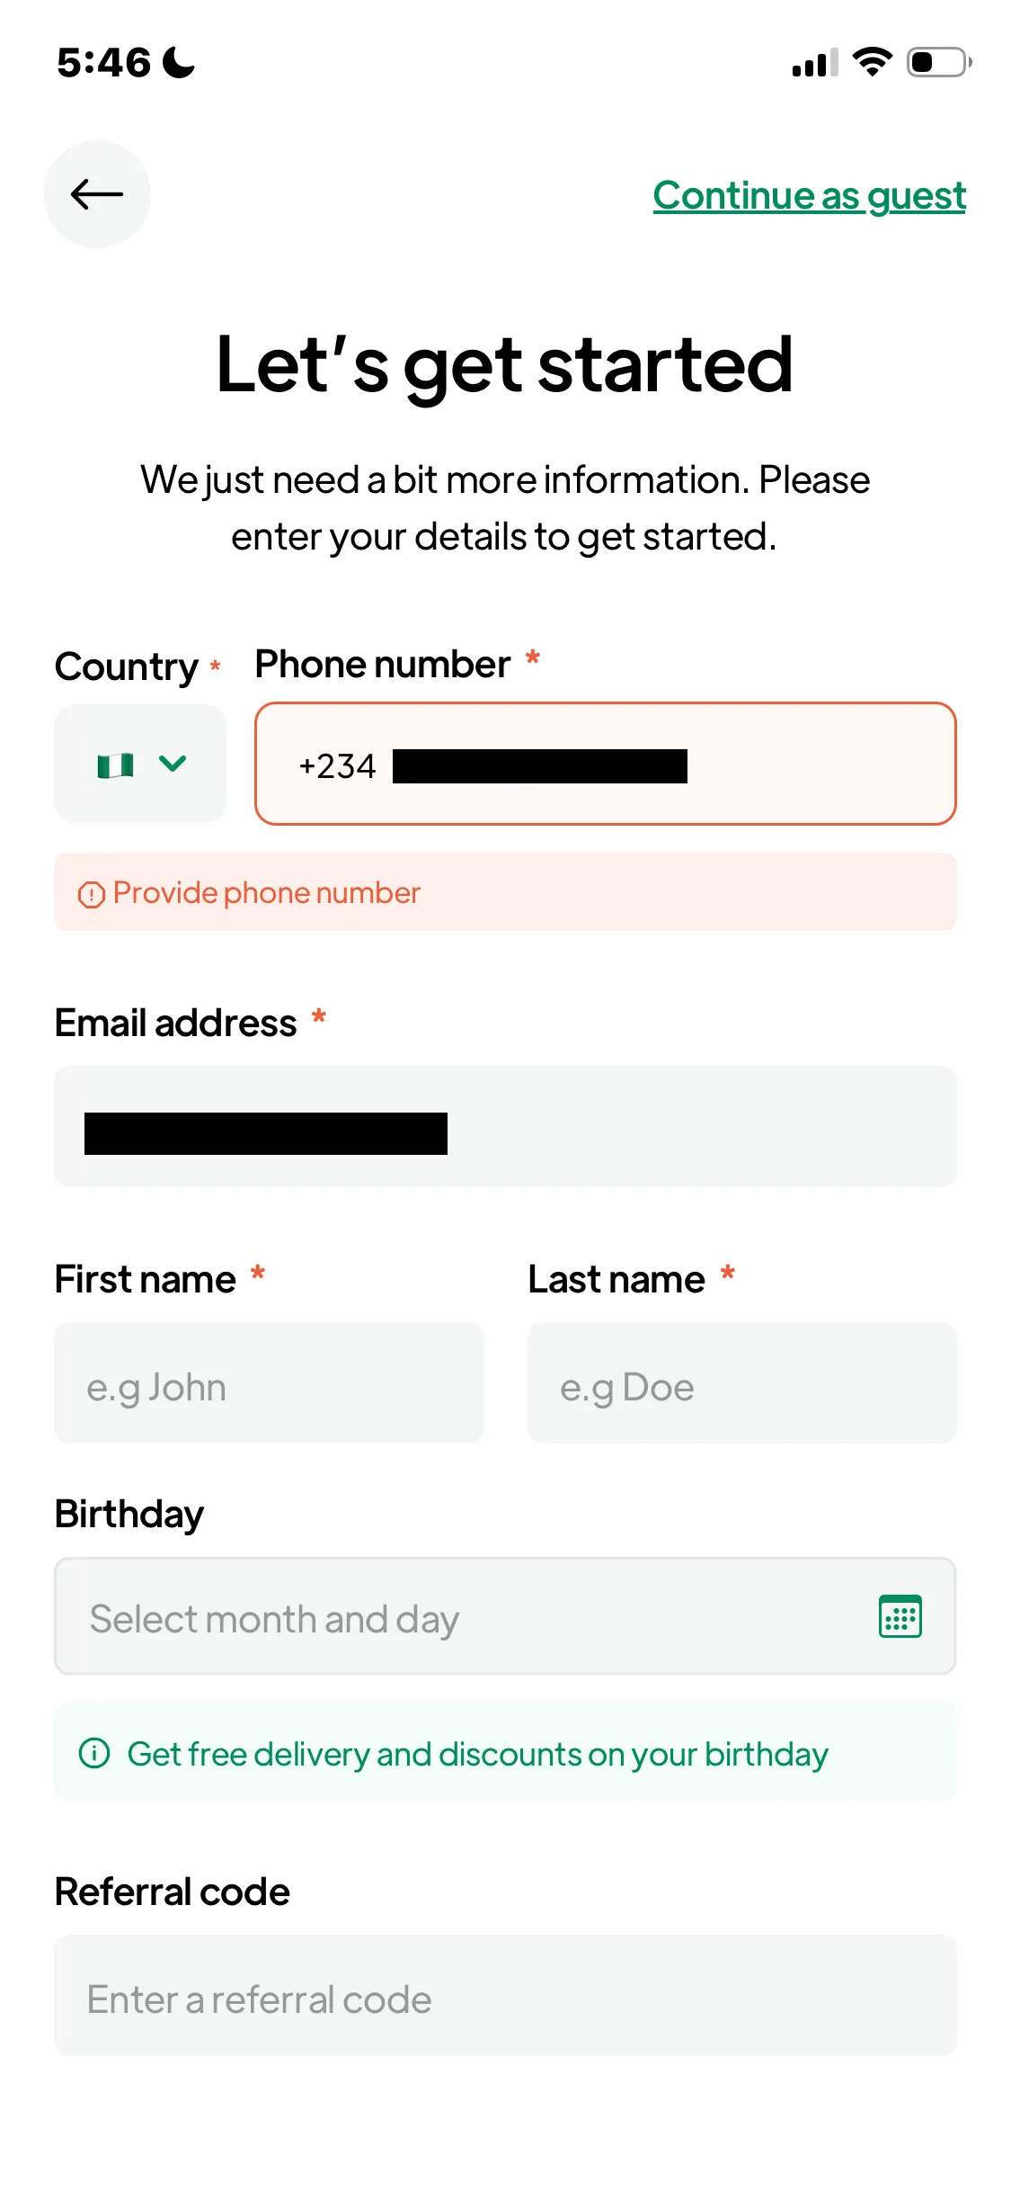
Task: Continue as guest
Action: pos(809,195)
